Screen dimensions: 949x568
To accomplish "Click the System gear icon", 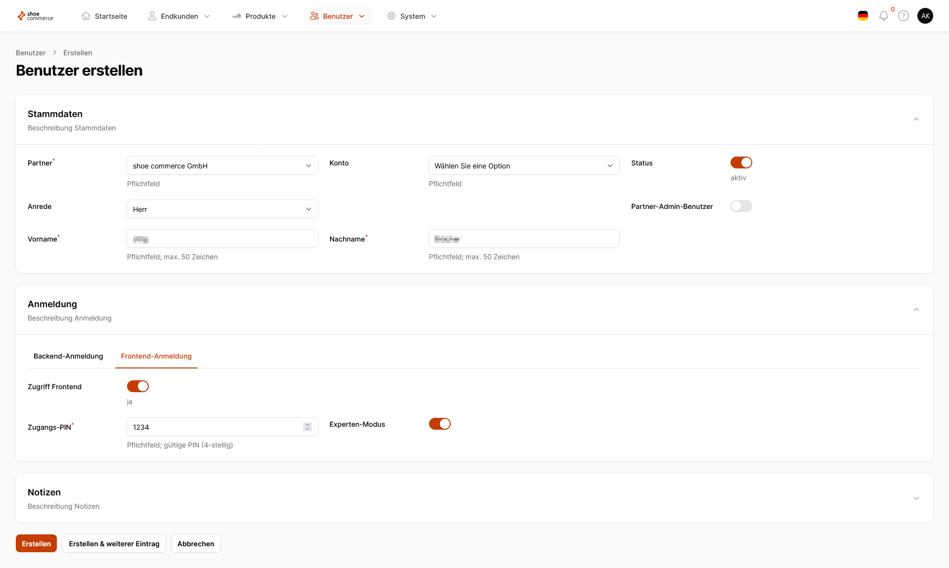I will click(391, 16).
